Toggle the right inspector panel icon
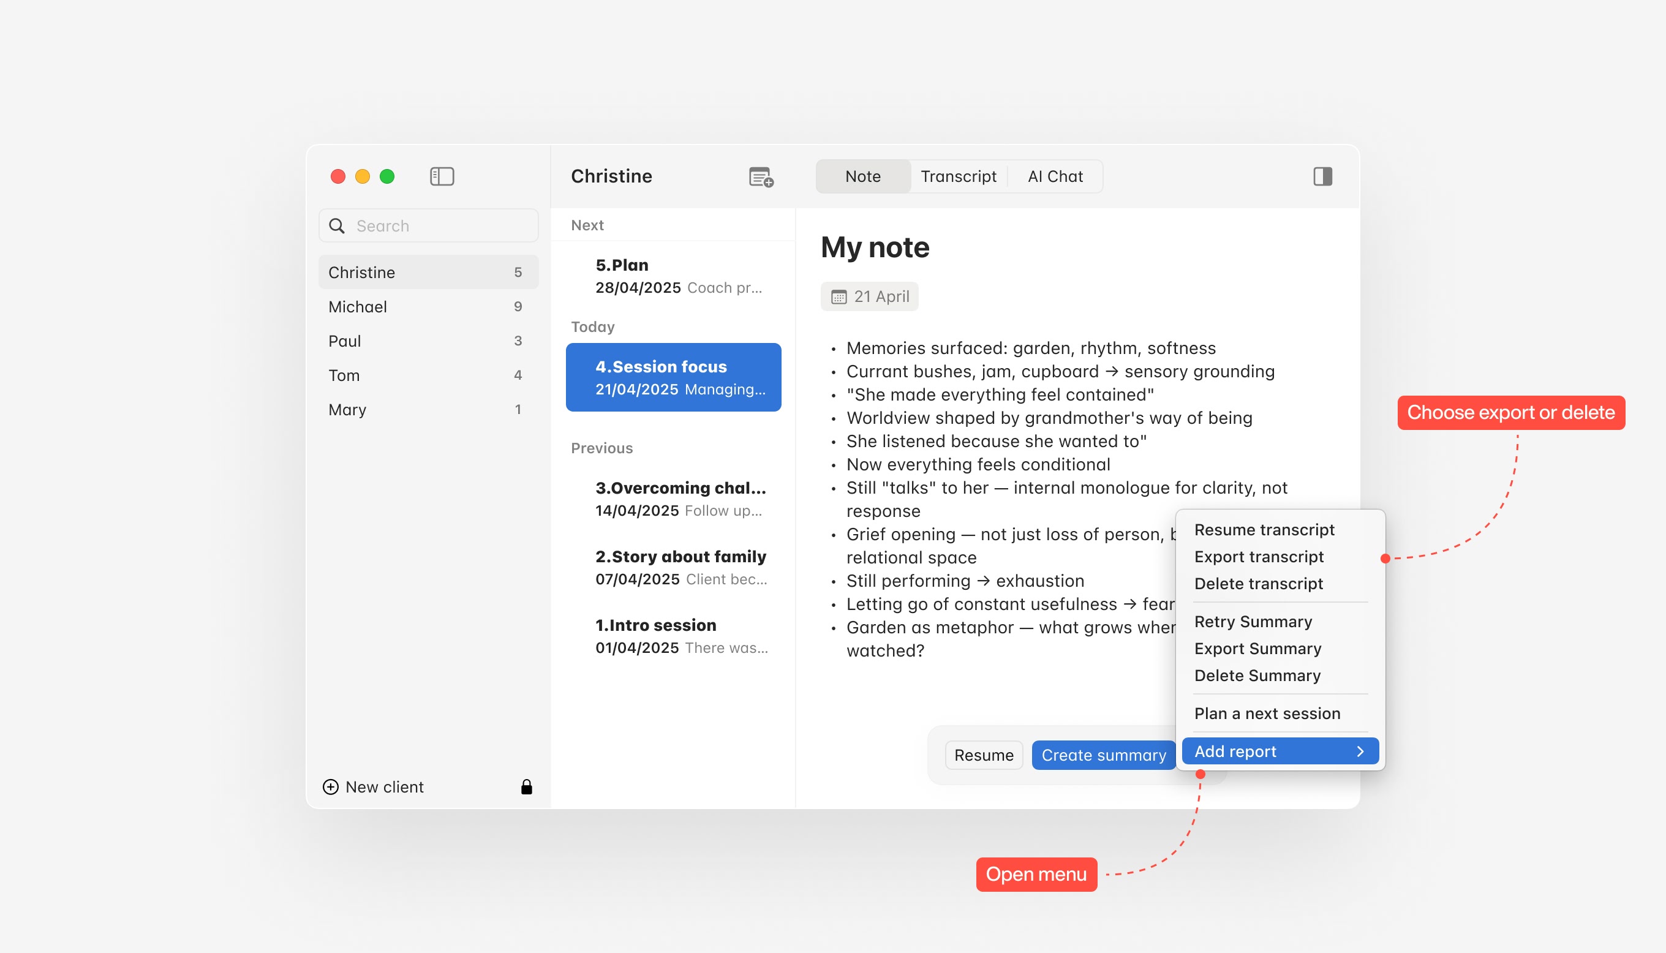 coord(1322,176)
